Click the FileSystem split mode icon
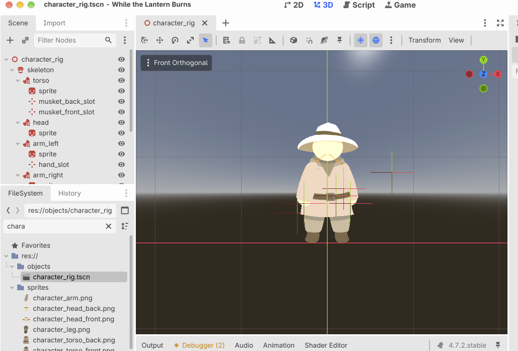 [x=125, y=210]
